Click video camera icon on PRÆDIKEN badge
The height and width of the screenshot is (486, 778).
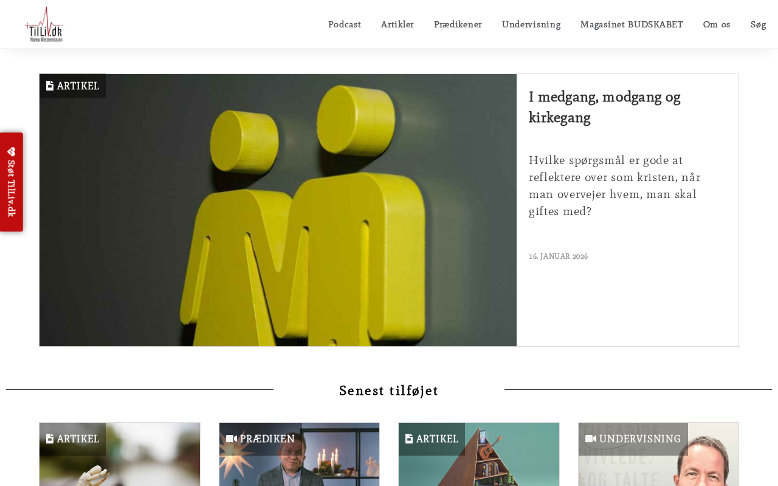tap(232, 439)
